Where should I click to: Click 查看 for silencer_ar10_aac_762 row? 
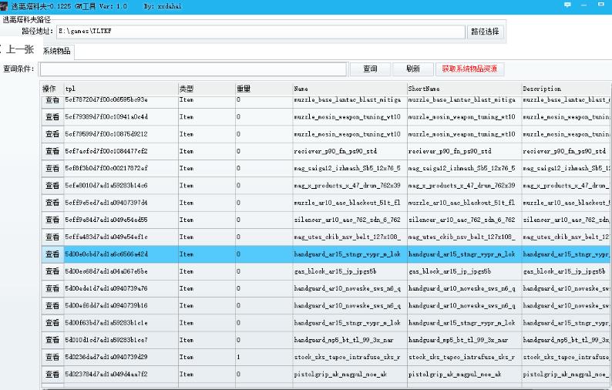pos(52,220)
